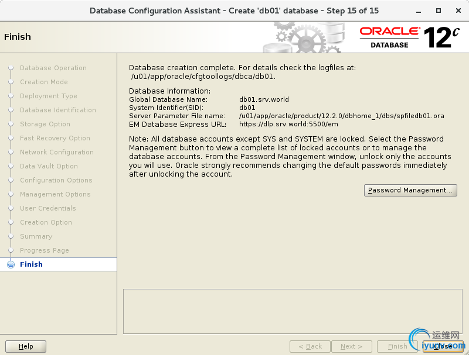Screen dimensions: 469x355
Task: Select the Configuration Options step
Action: tap(56, 180)
